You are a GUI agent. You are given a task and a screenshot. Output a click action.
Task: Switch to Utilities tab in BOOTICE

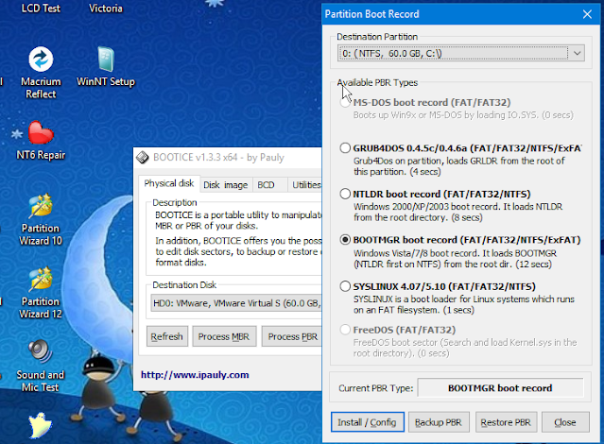[306, 185]
